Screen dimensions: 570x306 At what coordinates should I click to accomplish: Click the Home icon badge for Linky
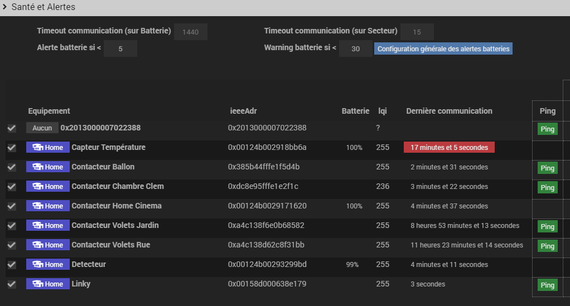pyautogui.click(x=48, y=284)
